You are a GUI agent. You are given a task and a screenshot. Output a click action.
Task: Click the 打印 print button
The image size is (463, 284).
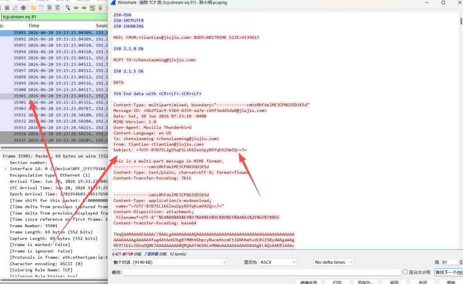tap(337, 282)
